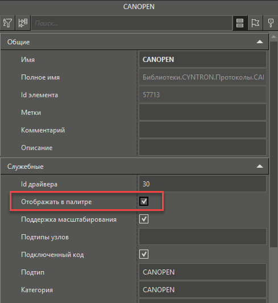Click the scrollbar up arrow
Image resolution: width=278 pixels, height=303 pixels.
coord(273,37)
